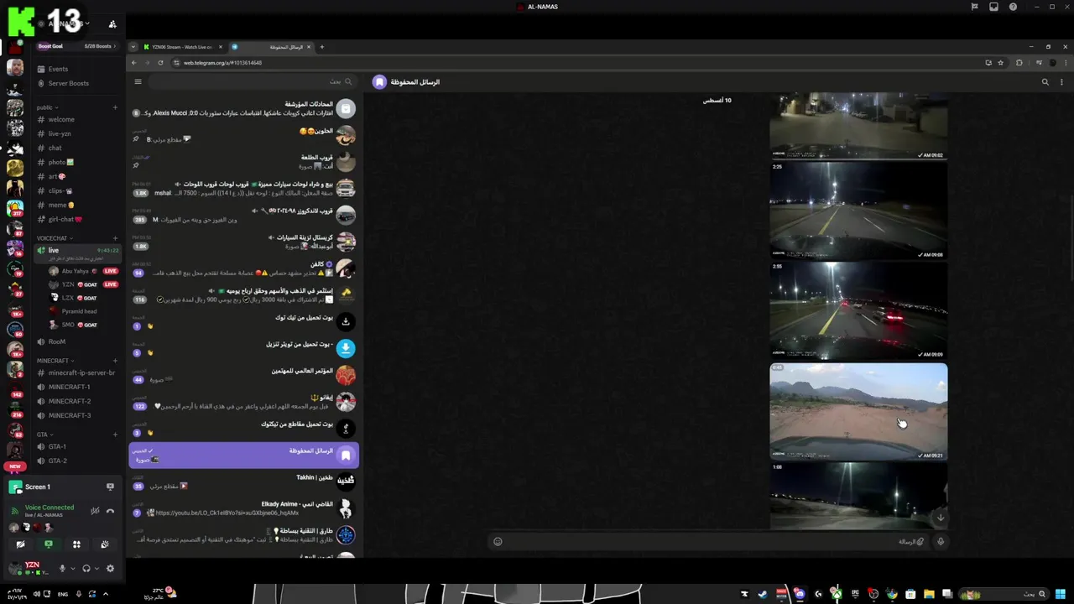Viewport: 1074px width, 604px height.
Task: Jump to latest message arrow button
Action: pyautogui.click(x=941, y=517)
